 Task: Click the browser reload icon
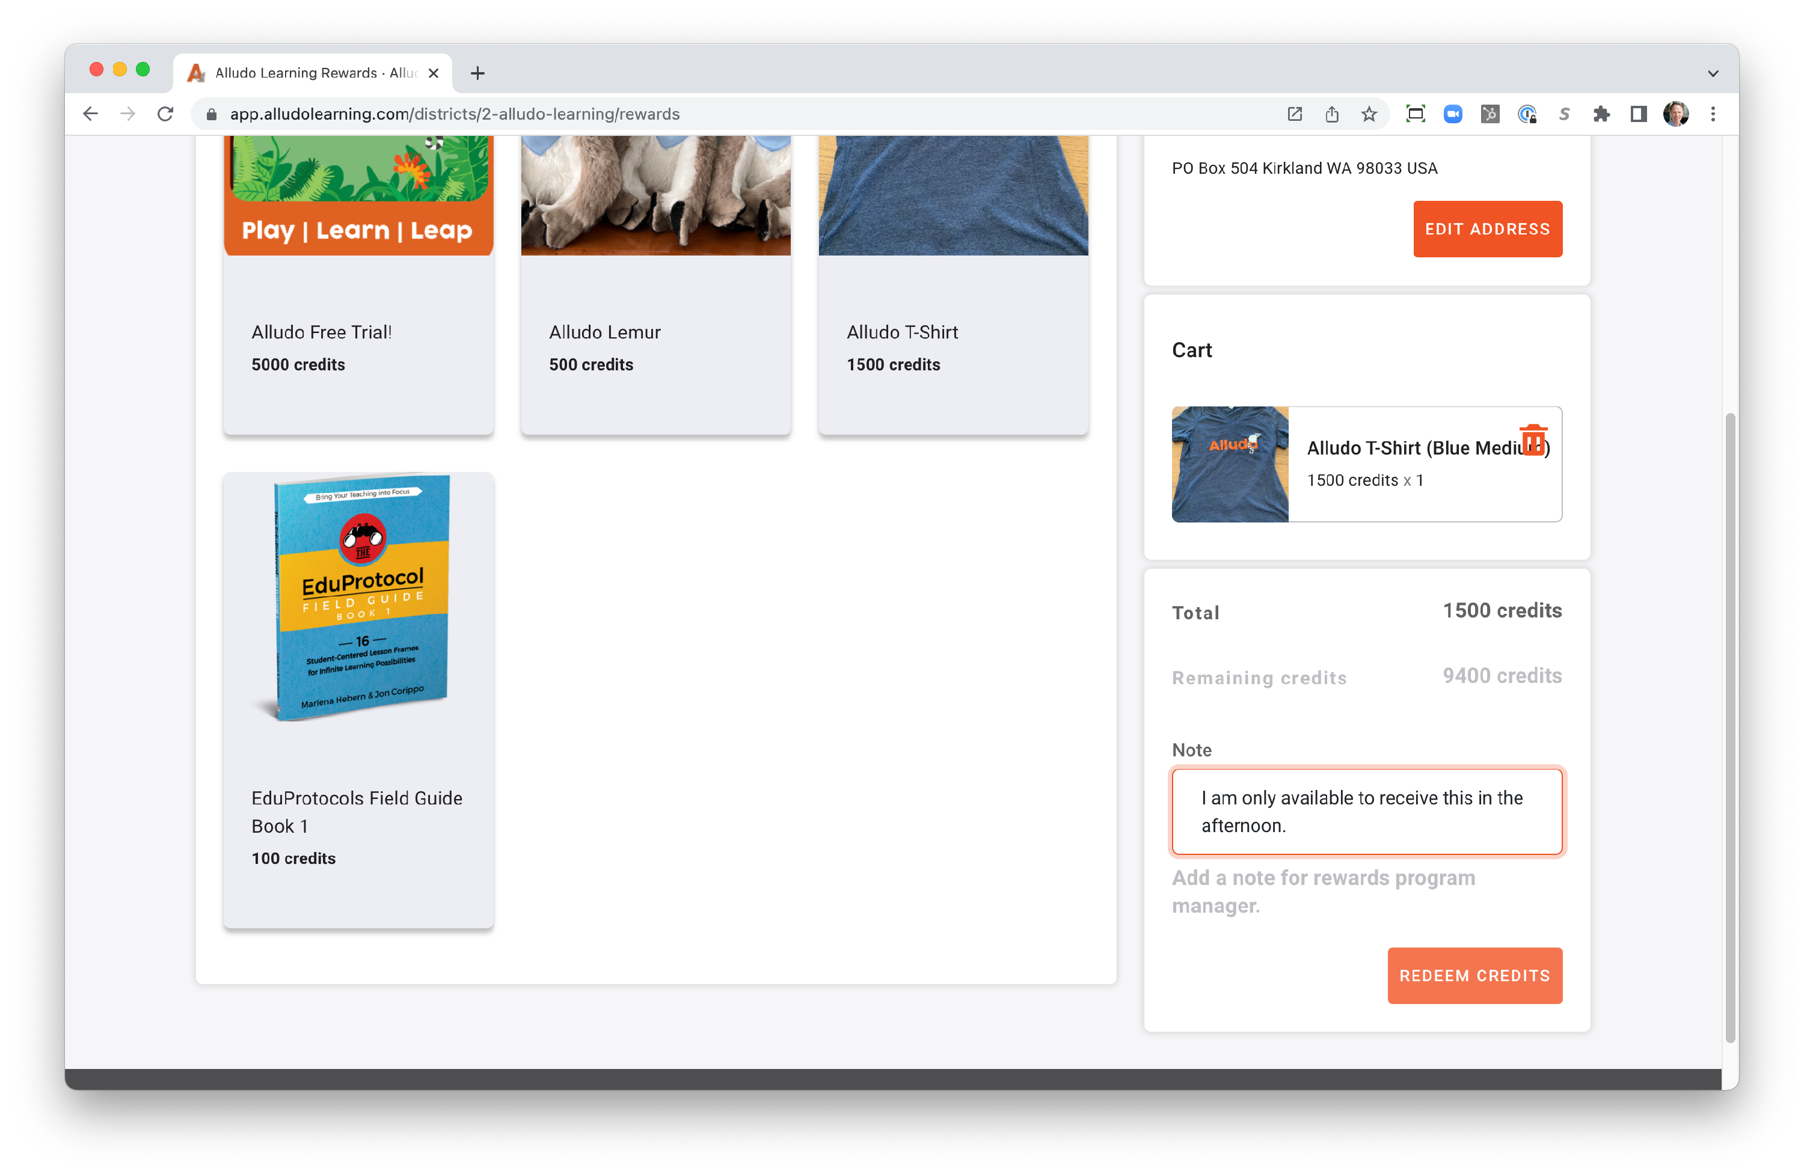pos(166,114)
